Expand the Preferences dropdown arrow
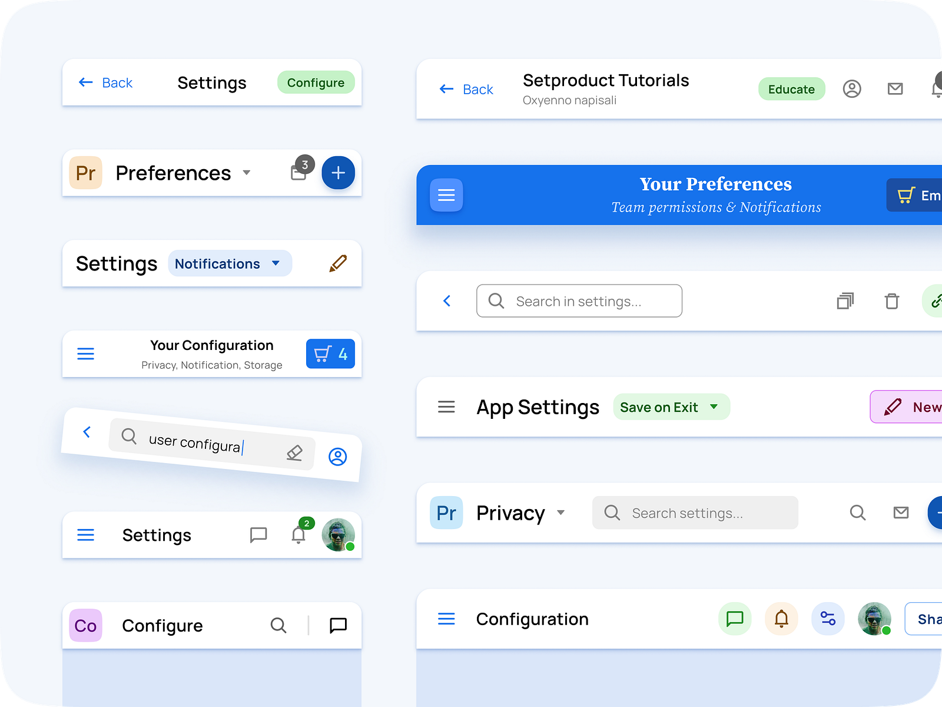This screenshot has height=707, width=942. point(247,173)
